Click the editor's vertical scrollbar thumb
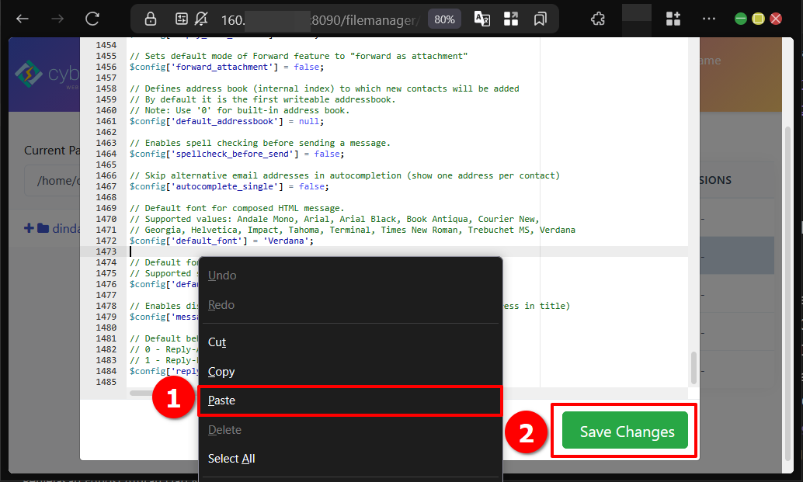This screenshot has height=482, width=803. click(x=693, y=367)
